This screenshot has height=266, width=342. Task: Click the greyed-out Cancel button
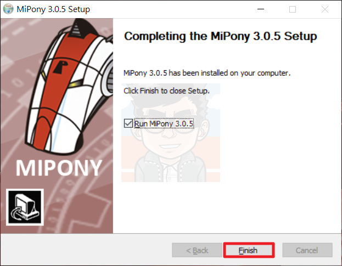[x=307, y=250]
